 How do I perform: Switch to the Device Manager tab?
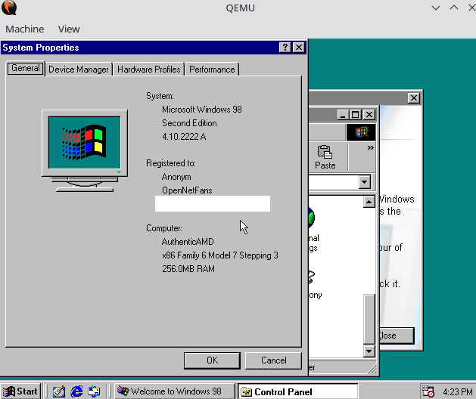78,70
